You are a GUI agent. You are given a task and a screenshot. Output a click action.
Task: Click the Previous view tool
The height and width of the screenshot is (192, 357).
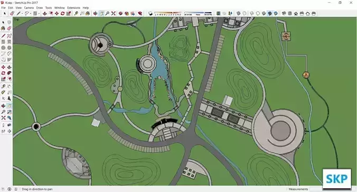pyautogui.click(x=9, y=117)
